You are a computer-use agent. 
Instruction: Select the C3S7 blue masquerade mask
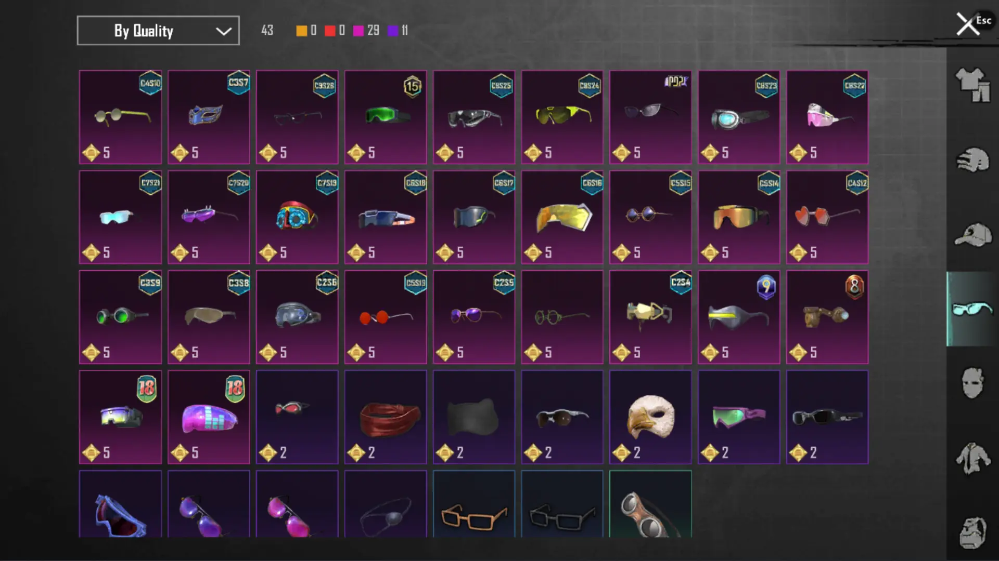pos(209,117)
